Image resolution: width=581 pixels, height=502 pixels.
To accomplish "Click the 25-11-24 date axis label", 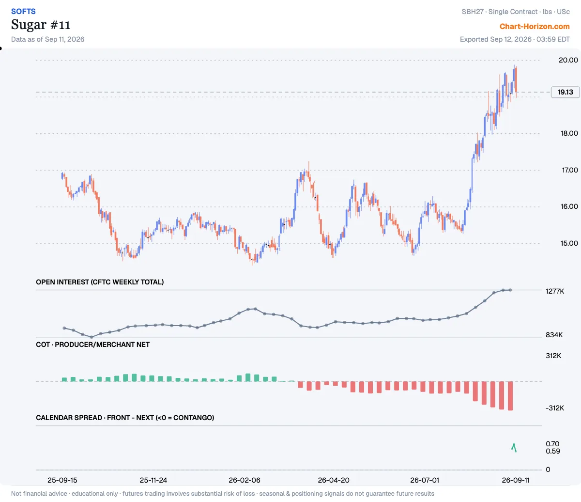I will pyautogui.click(x=153, y=480).
